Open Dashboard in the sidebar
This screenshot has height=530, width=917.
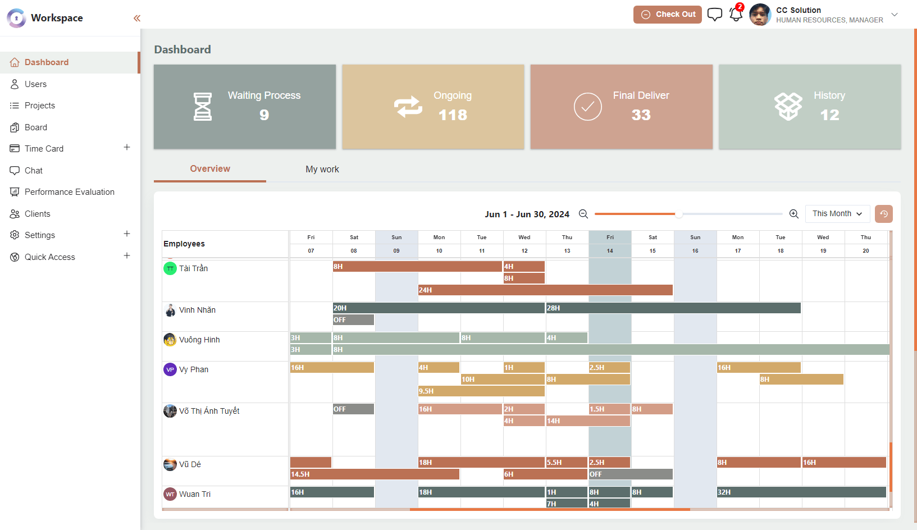(x=70, y=62)
